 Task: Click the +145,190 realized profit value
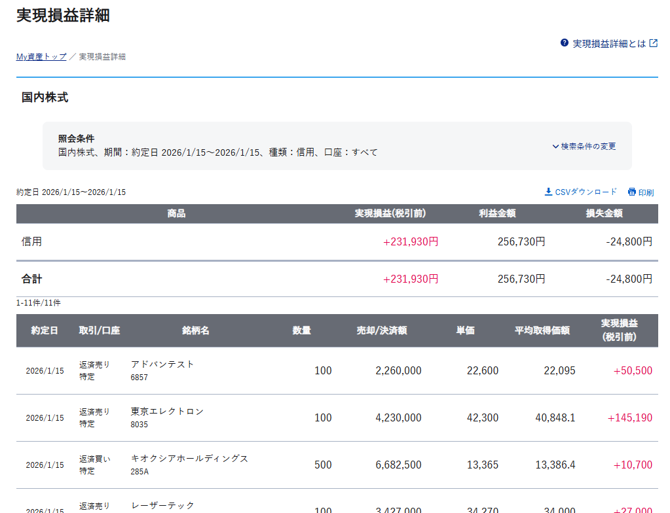coord(629,417)
